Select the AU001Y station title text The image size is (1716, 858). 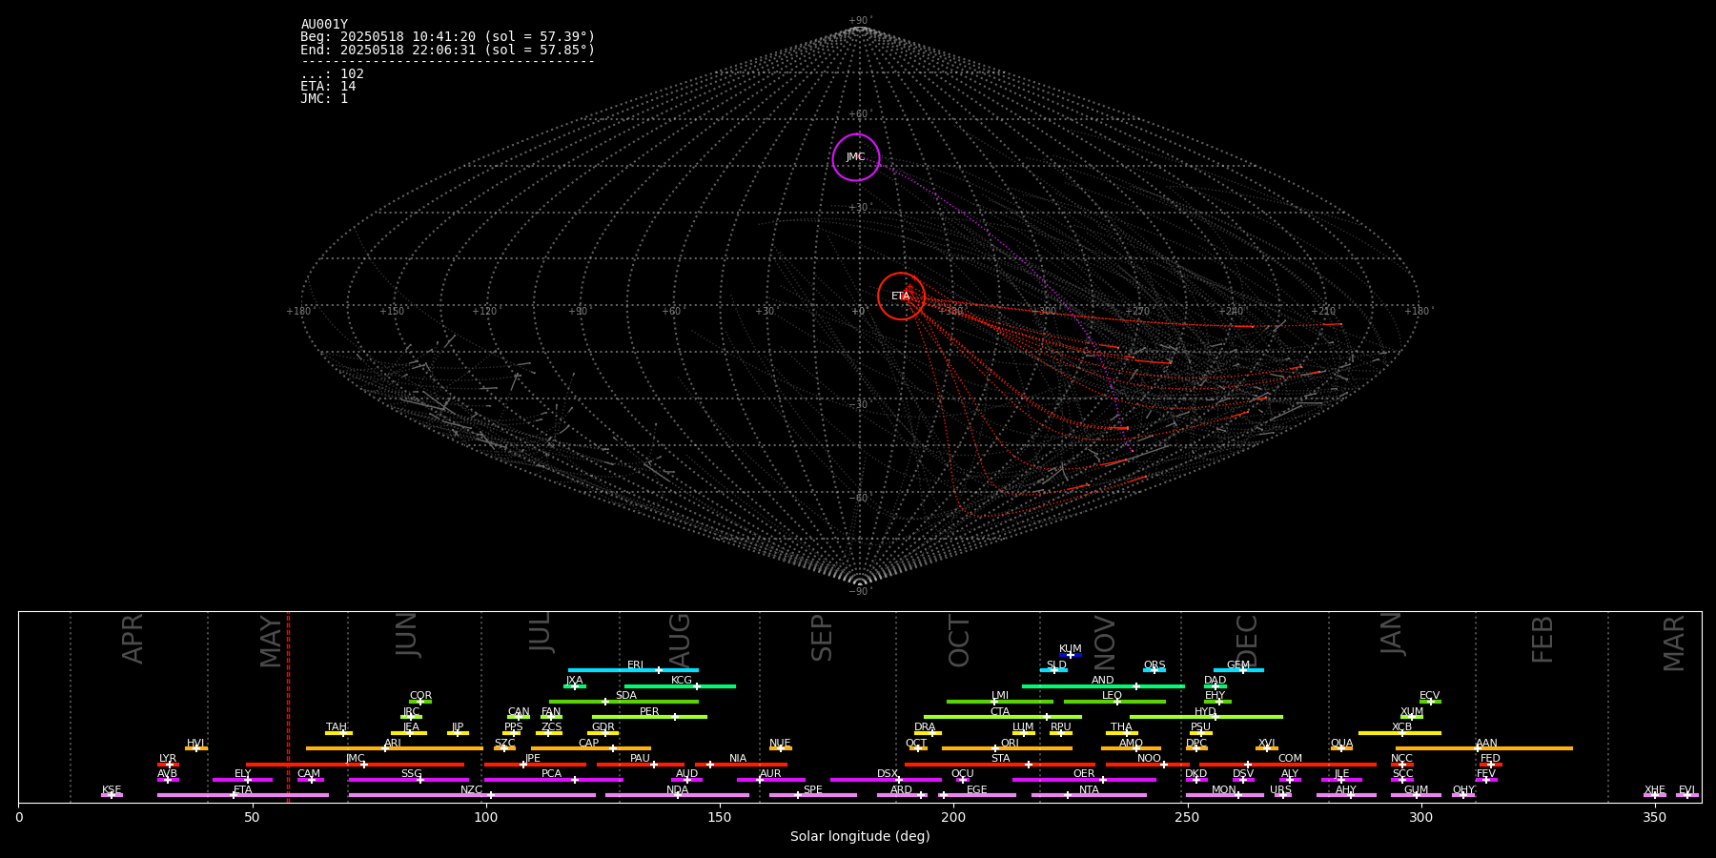[324, 25]
